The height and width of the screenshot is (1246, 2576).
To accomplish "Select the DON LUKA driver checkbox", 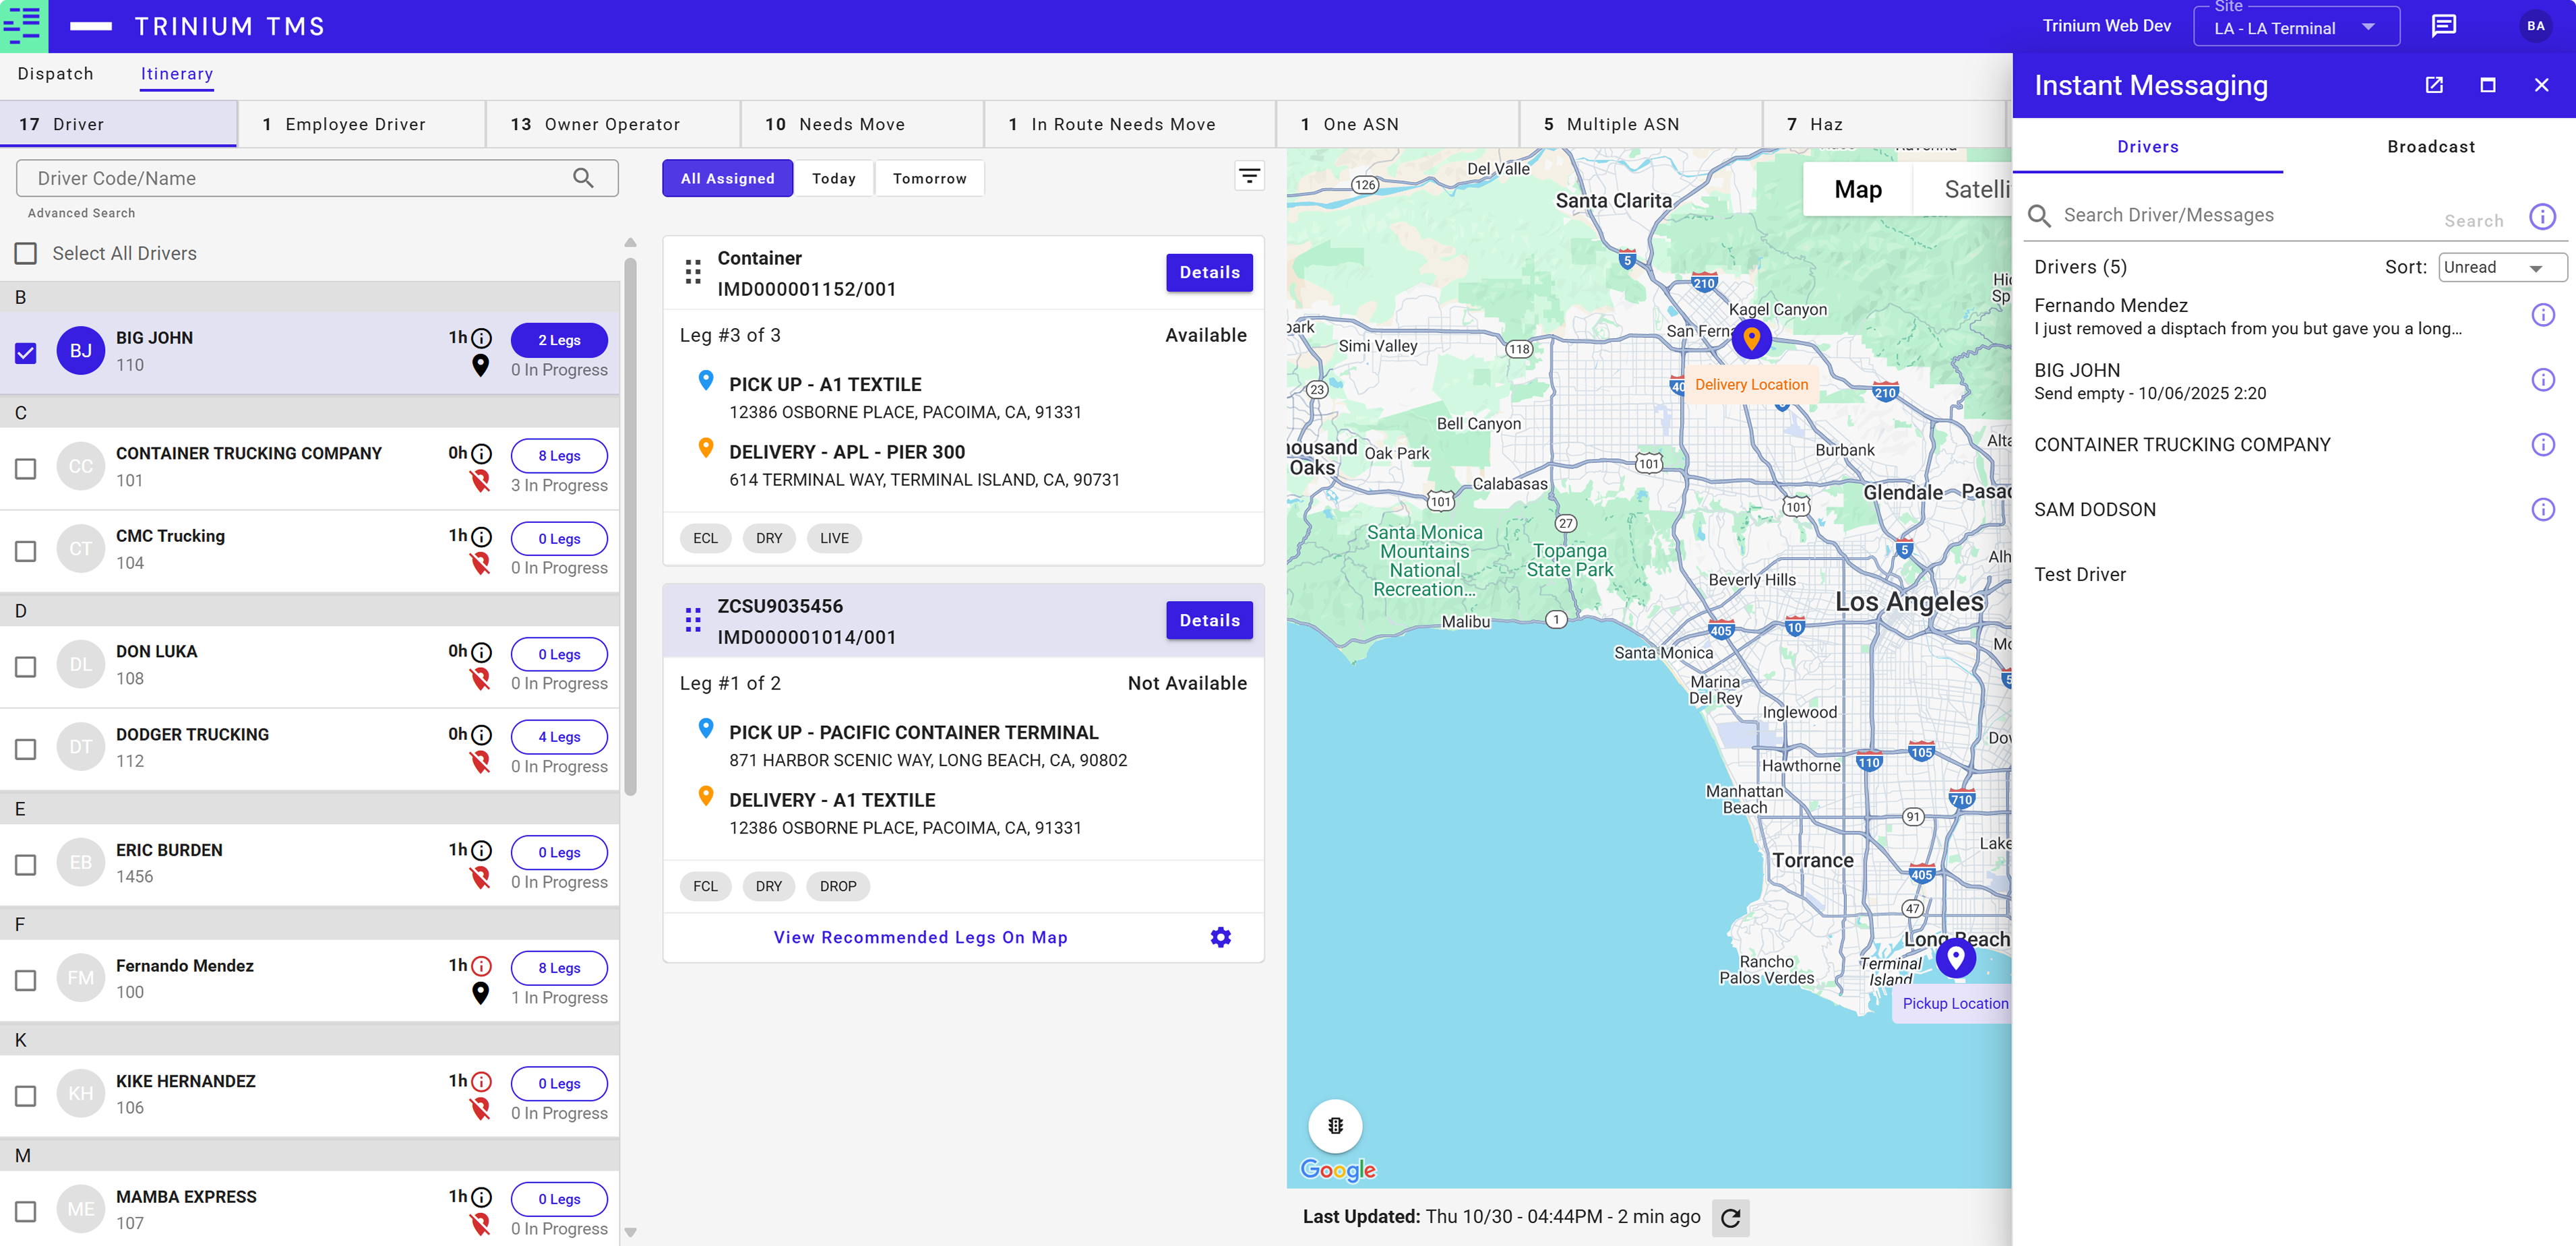I will coord(26,666).
